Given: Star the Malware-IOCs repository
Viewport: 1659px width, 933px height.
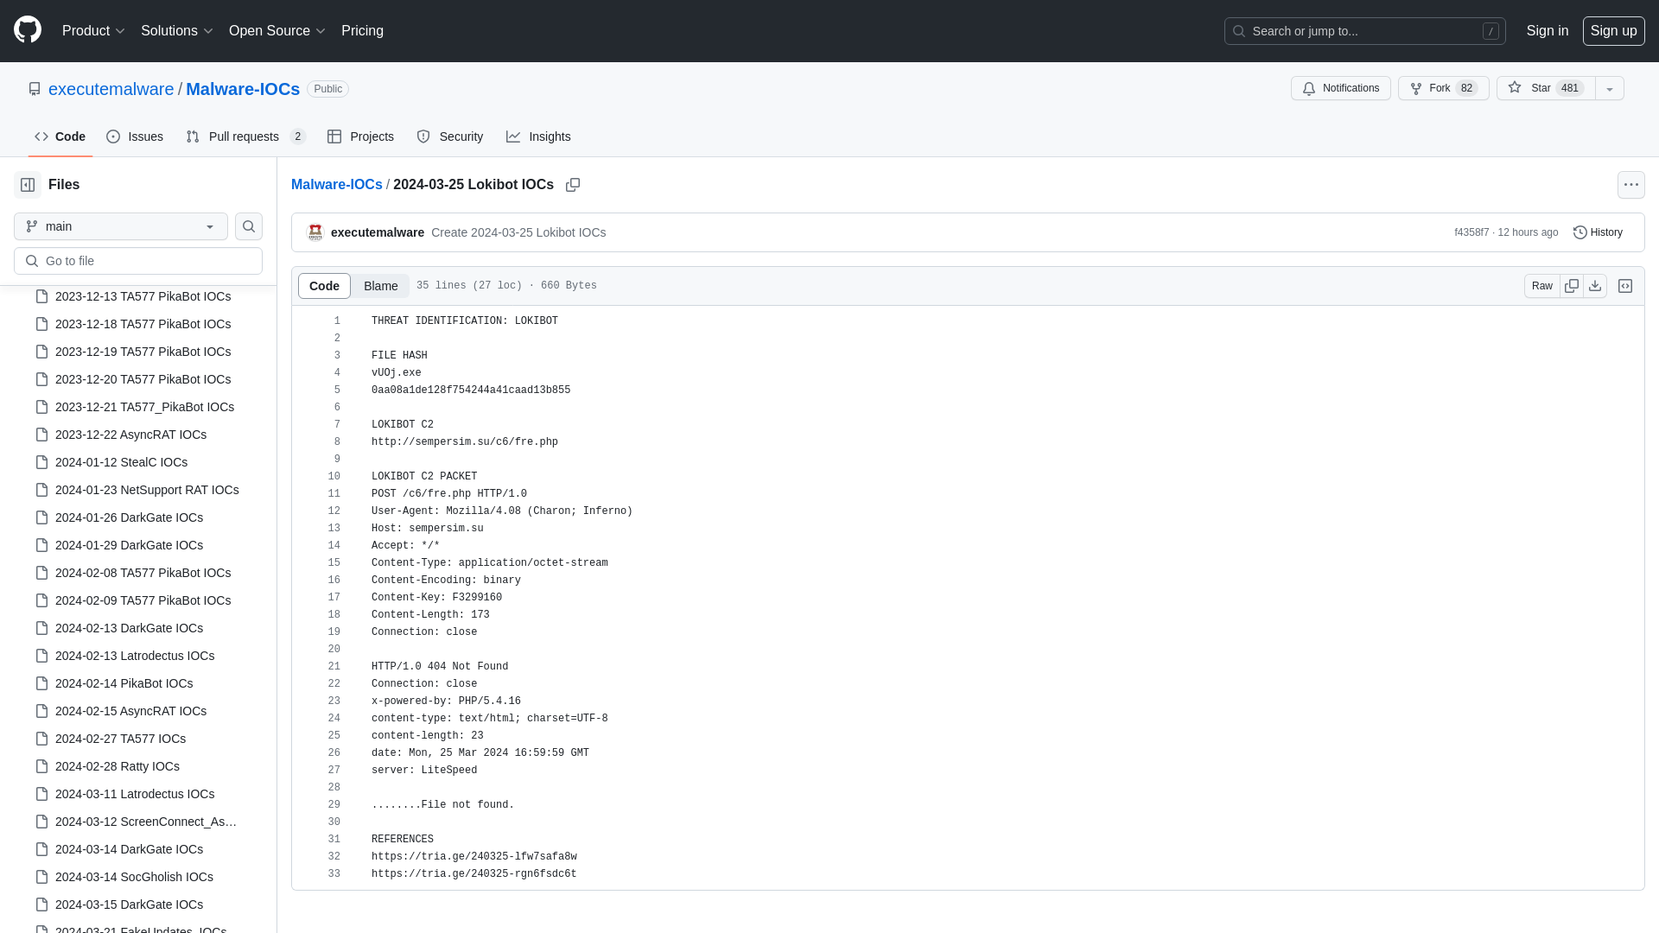Looking at the screenshot, I should 1546,88.
